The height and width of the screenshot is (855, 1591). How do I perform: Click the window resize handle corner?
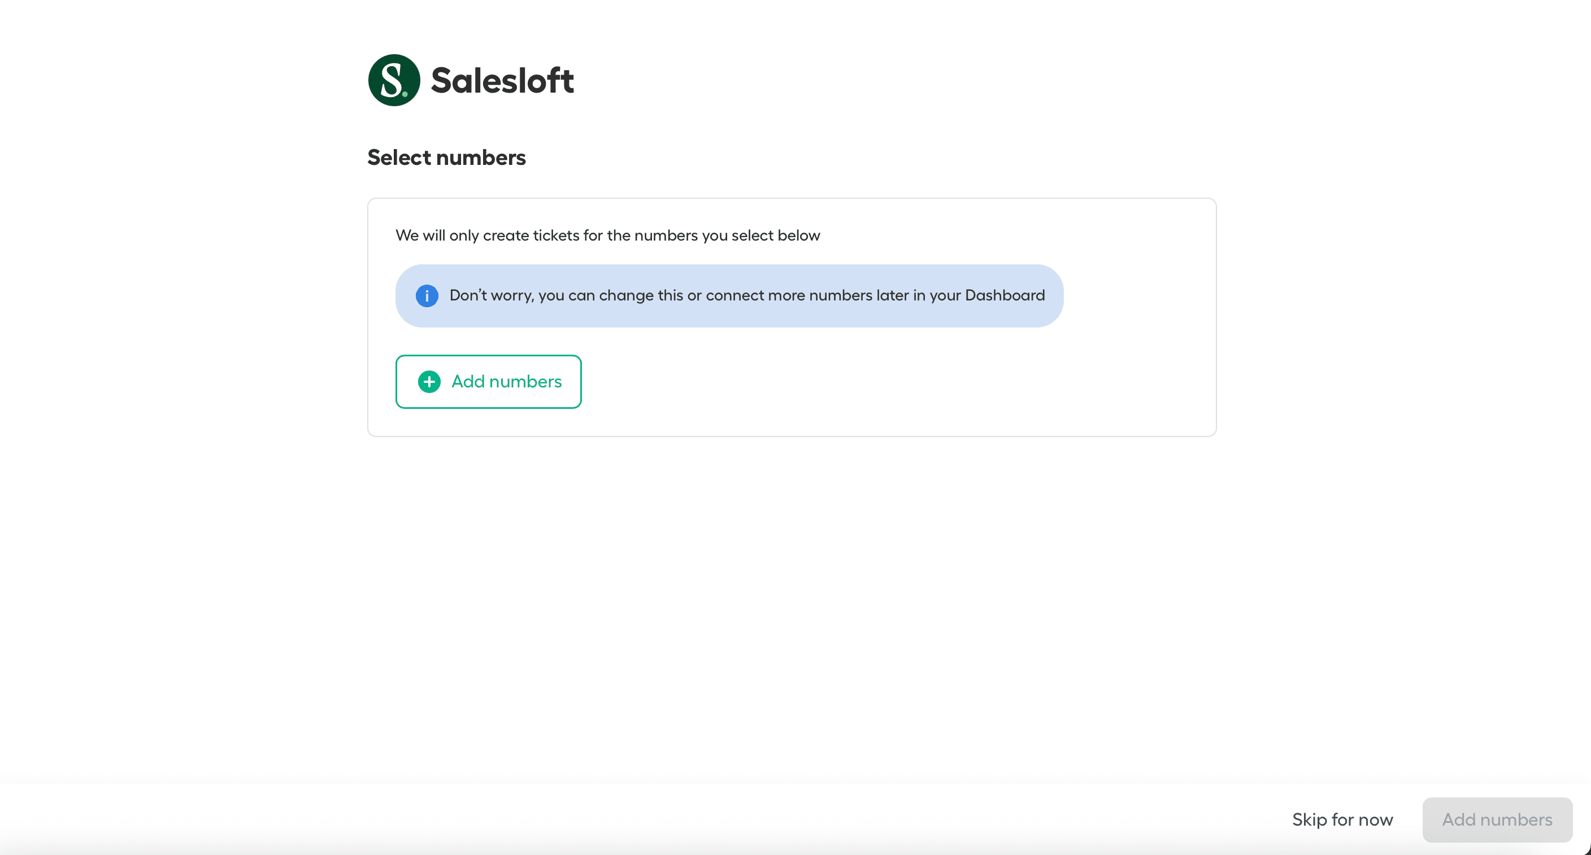pos(1586,850)
